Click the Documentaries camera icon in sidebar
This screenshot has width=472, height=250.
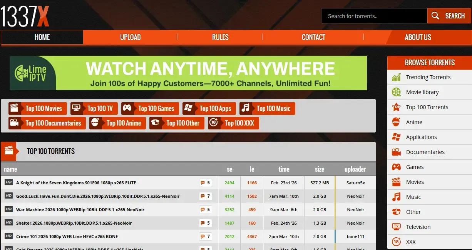[x=396, y=152]
